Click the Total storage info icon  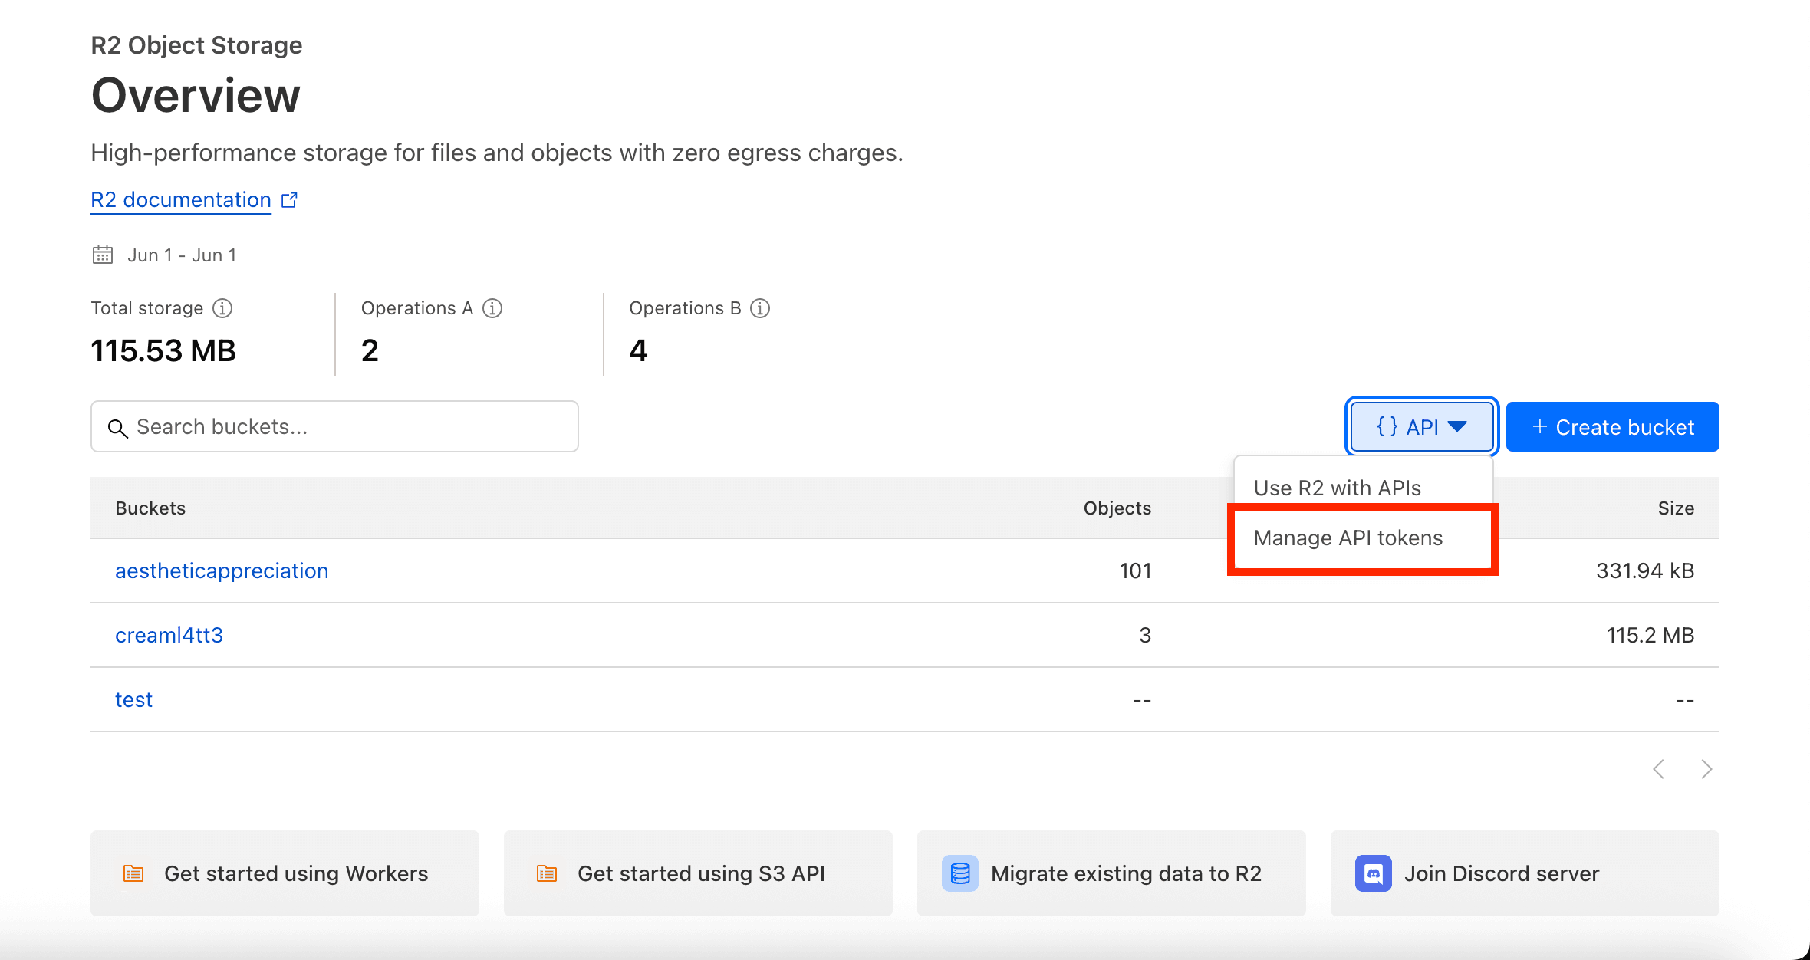pos(222,308)
